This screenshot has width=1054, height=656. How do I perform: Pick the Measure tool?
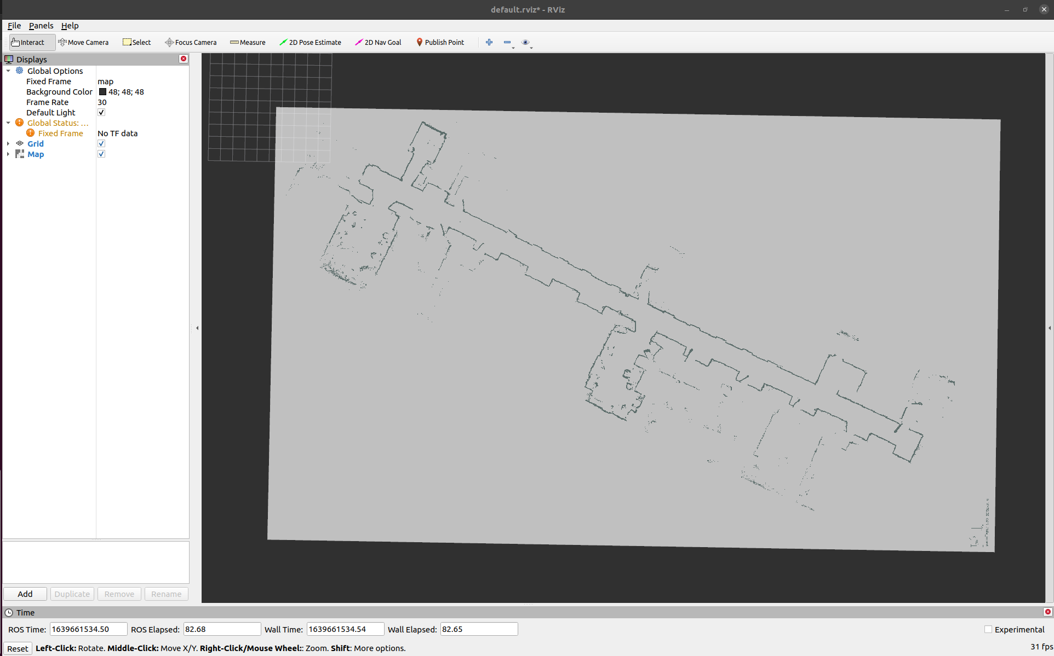click(248, 42)
